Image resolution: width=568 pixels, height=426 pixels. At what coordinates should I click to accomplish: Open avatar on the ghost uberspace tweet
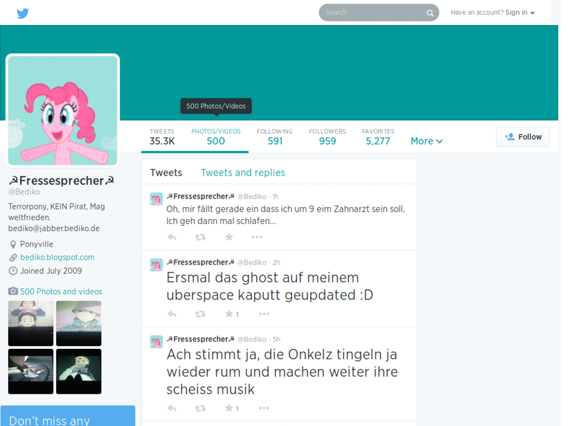[x=156, y=265]
